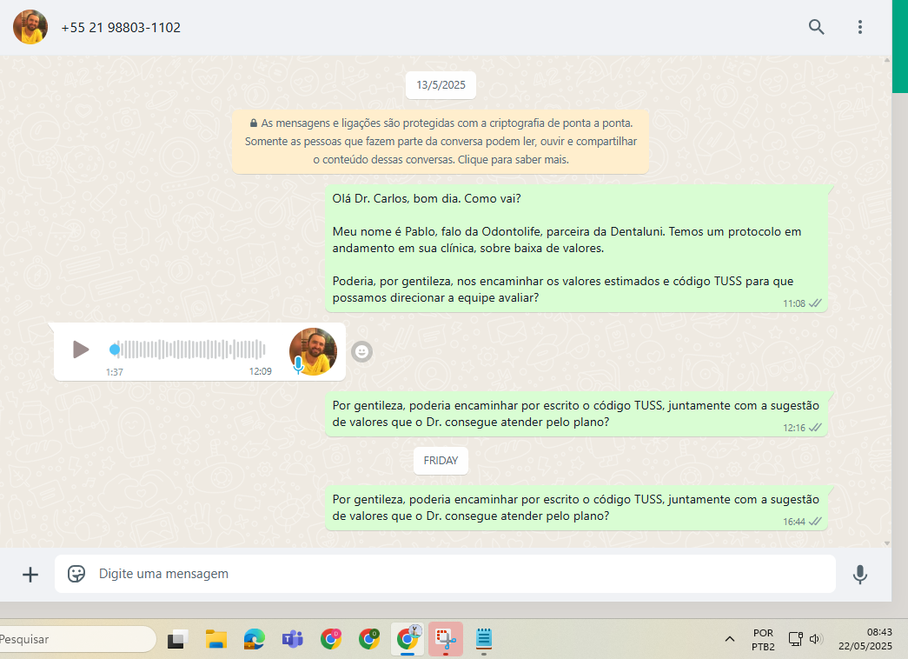Open the volume control tray icon
908x659 pixels.
816,639
